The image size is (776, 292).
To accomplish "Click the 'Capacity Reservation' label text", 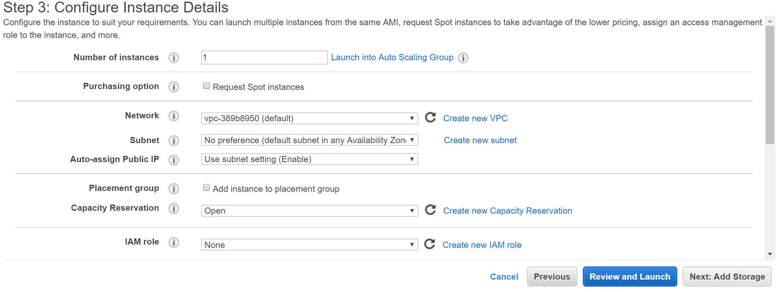I will pyautogui.click(x=115, y=208).
